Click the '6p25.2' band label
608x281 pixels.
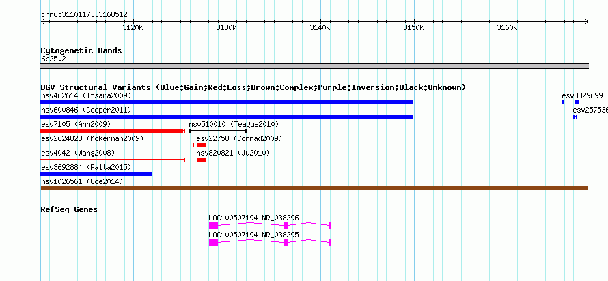pos(53,59)
